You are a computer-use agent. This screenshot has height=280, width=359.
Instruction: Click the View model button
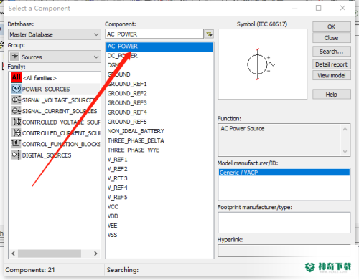(332, 75)
